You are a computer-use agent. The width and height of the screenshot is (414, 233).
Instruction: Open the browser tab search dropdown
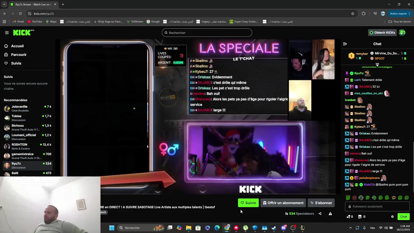(4, 5)
